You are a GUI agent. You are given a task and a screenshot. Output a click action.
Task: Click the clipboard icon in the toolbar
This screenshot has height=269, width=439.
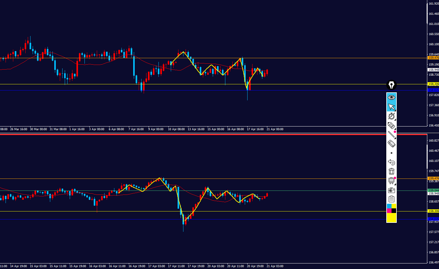[391, 199]
